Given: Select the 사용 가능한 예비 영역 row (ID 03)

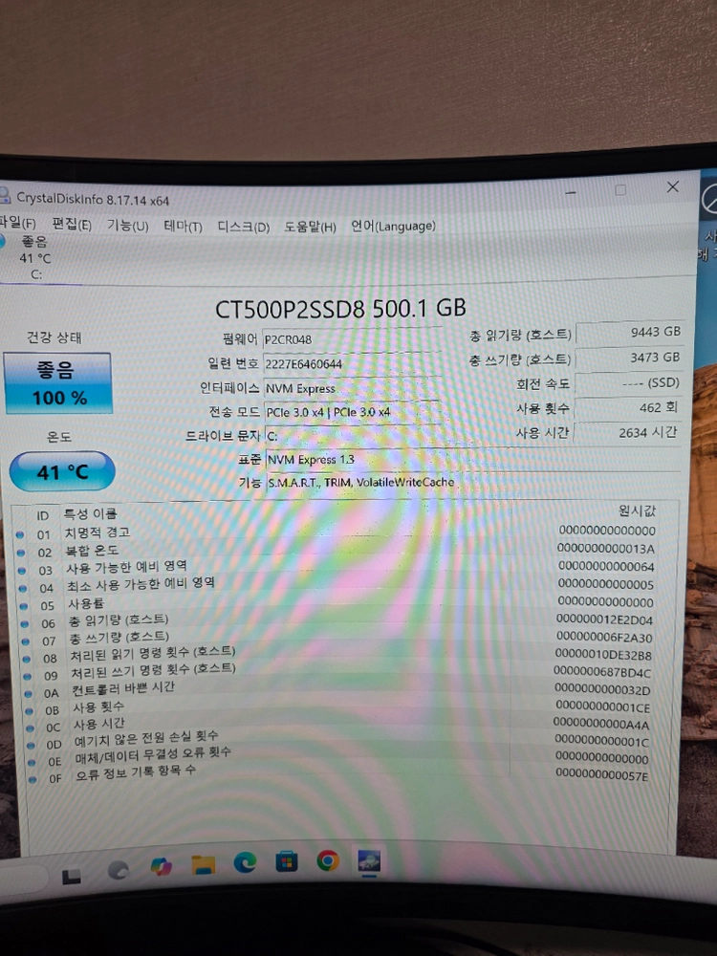Looking at the screenshot, I should (346, 568).
